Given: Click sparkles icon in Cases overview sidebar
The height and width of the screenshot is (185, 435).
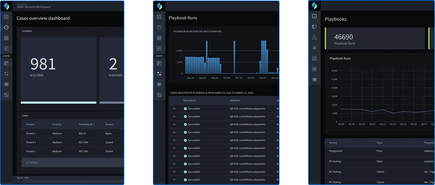Looking at the screenshot, I should click(x=6, y=74).
